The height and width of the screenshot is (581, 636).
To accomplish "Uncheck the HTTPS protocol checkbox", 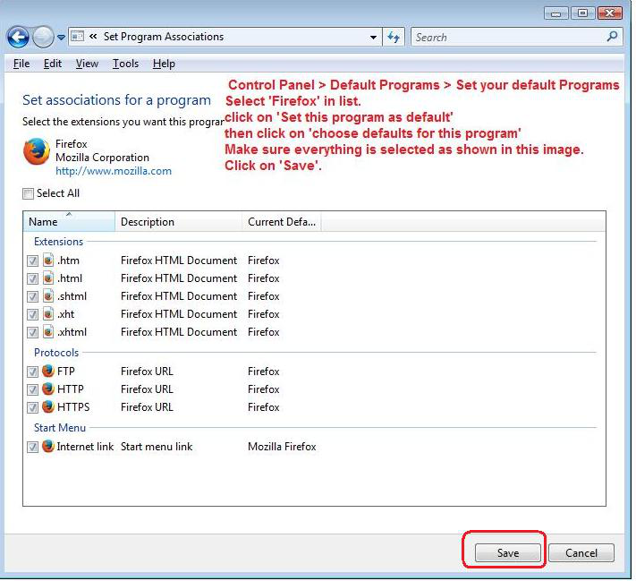I will coord(32,407).
